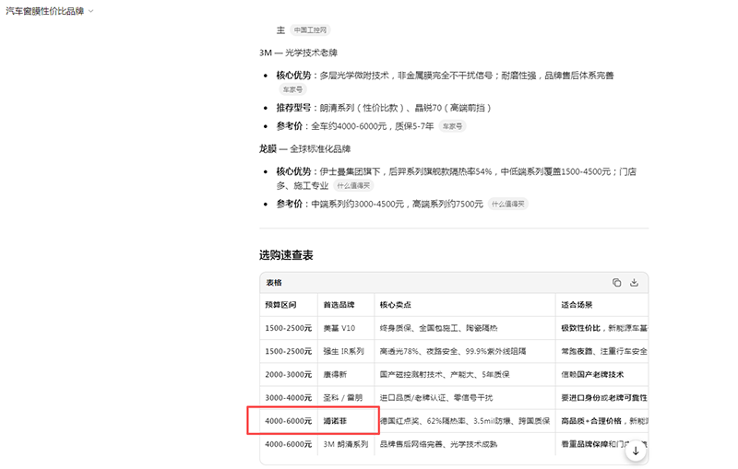Click the 浦诺菲 brand cell

click(x=346, y=420)
